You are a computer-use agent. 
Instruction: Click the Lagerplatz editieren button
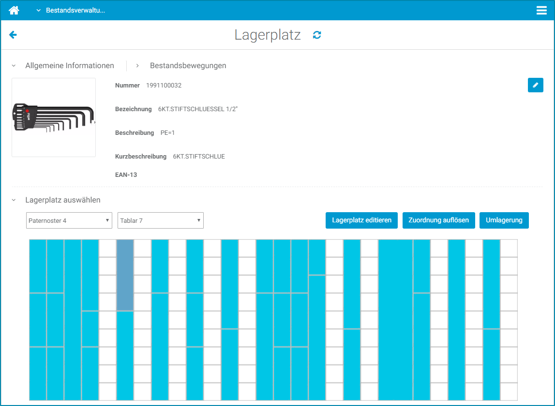point(361,220)
